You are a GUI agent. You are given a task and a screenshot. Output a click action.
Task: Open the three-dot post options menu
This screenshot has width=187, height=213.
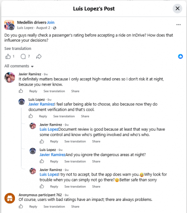click(x=178, y=25)
